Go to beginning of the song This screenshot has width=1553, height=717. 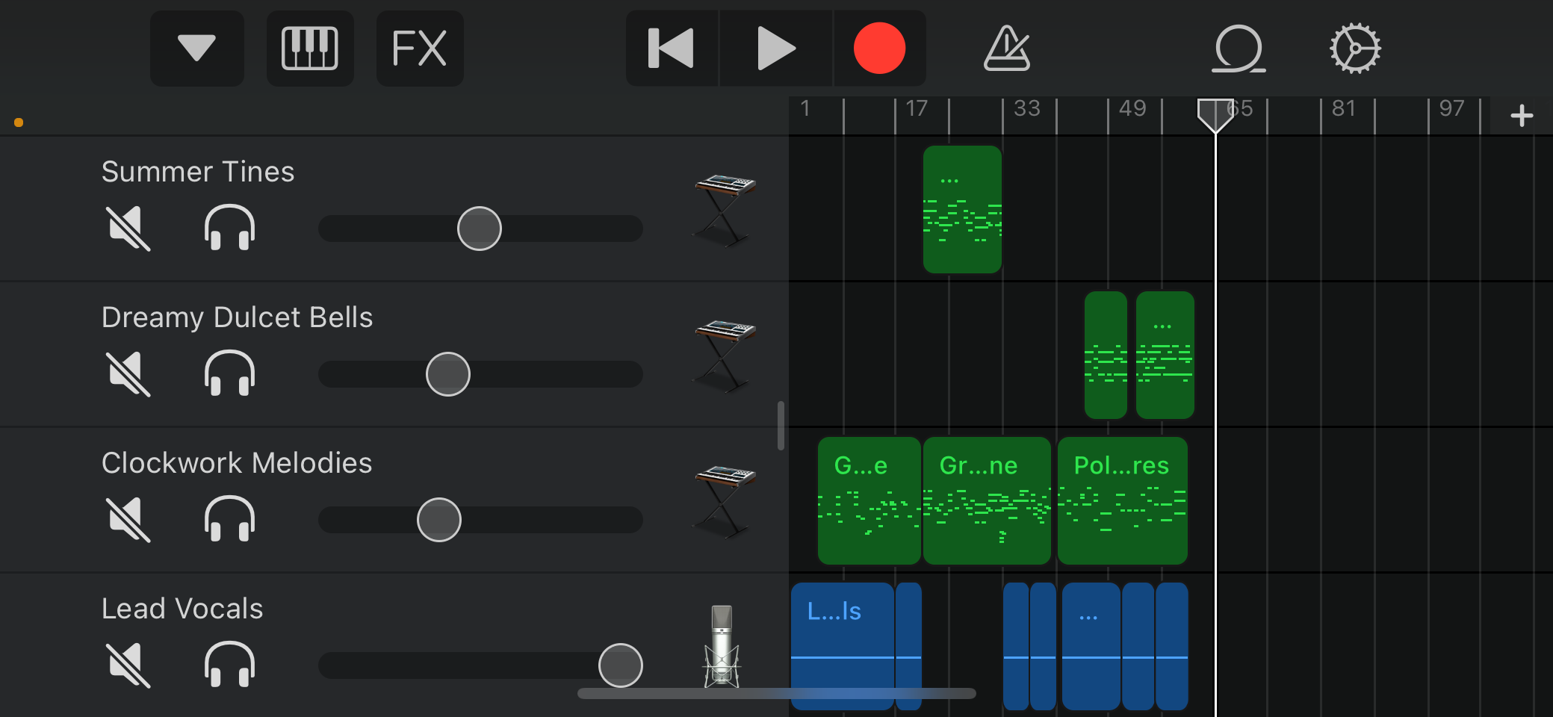pyautogui.click(x=671, y=49)
